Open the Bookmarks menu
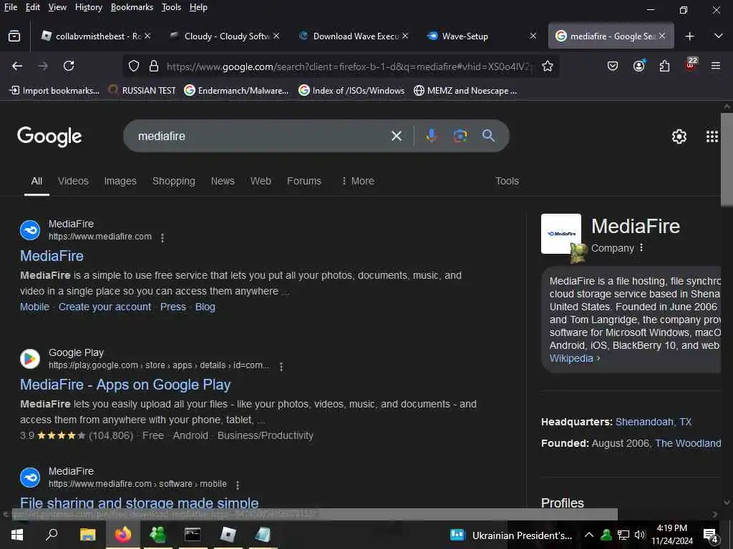This screenshot has width=733, height=549. click(x=132, y=7)
